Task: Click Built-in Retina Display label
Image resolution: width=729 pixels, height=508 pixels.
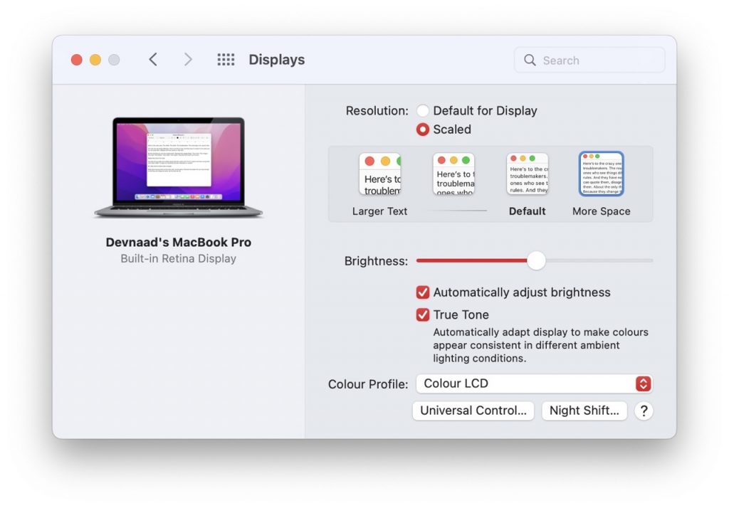Action: [179, 258]
